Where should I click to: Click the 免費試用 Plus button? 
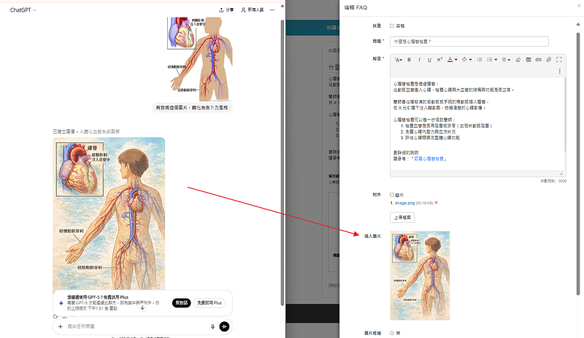coord(209,303)
